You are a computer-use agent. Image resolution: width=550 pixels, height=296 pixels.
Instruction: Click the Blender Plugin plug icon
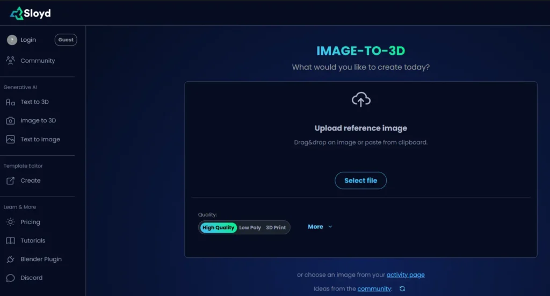point(11,259)
